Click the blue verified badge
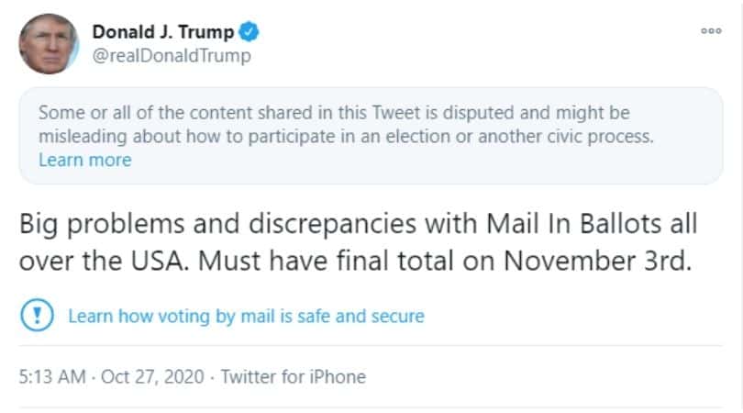The height and width of the screenshot is (413, 743). click(x=250, y=32)
